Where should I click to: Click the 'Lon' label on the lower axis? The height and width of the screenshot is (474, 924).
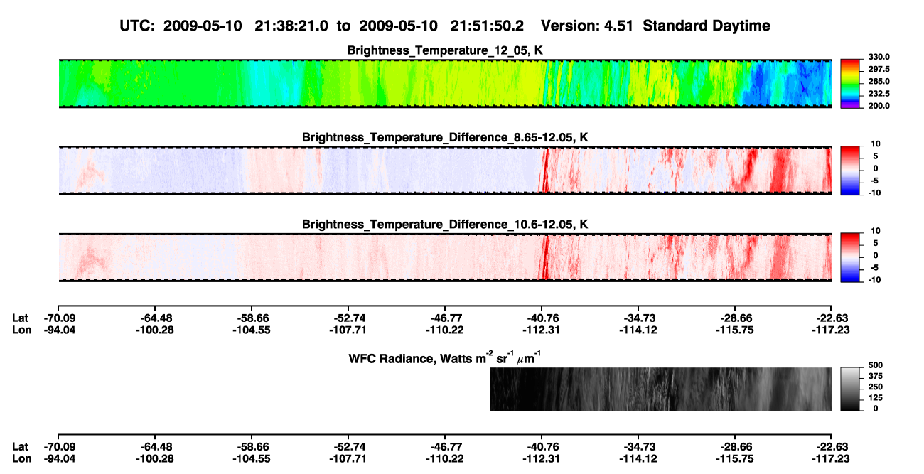pos(21,458)
